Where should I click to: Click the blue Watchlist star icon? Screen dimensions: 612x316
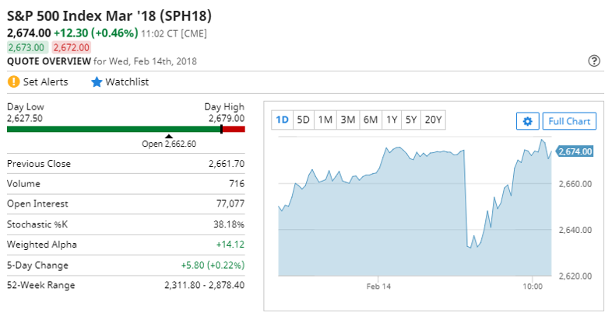97,82
